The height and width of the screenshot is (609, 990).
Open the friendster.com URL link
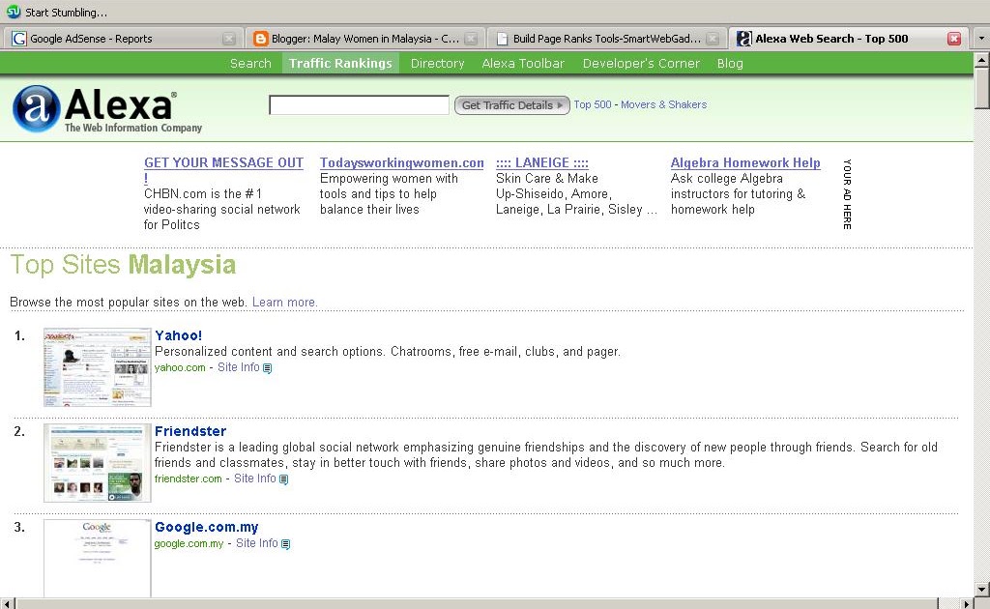[x=189, y=479]
